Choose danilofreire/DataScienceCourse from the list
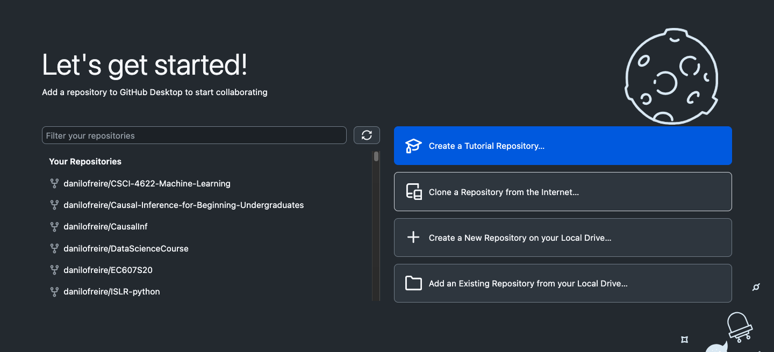Screen dimensions: 774x352 click(x=126, y=249)
